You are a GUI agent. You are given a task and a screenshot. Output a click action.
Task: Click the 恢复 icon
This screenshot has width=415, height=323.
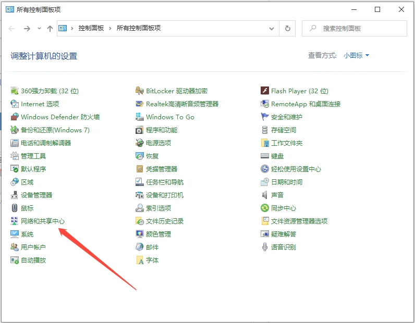140,156
